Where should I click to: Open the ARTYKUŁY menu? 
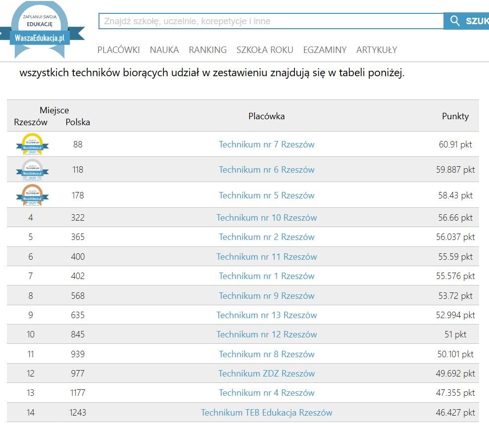click(376, 50)
